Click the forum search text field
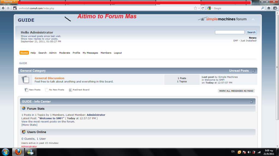The width and height of the screenshot is (279, 156). point(230,32)
